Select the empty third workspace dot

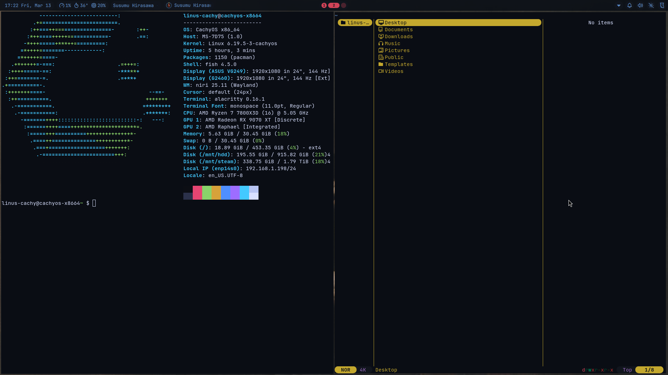(x=344, y=6)
